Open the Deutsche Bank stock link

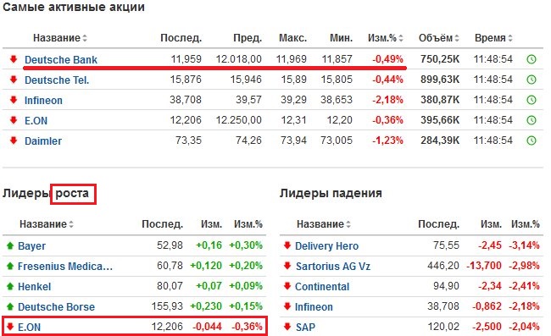click(x=61, y=59)
